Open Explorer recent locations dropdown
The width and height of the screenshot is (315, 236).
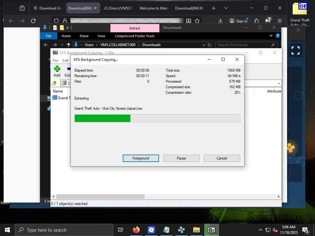coord(62,45)
